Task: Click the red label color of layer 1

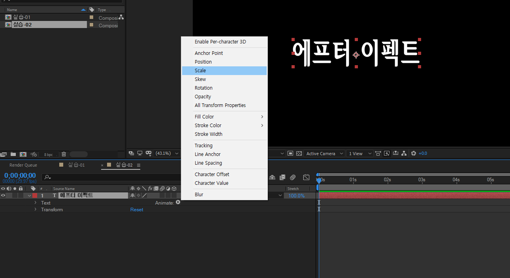Action: [x=35, y=195]
